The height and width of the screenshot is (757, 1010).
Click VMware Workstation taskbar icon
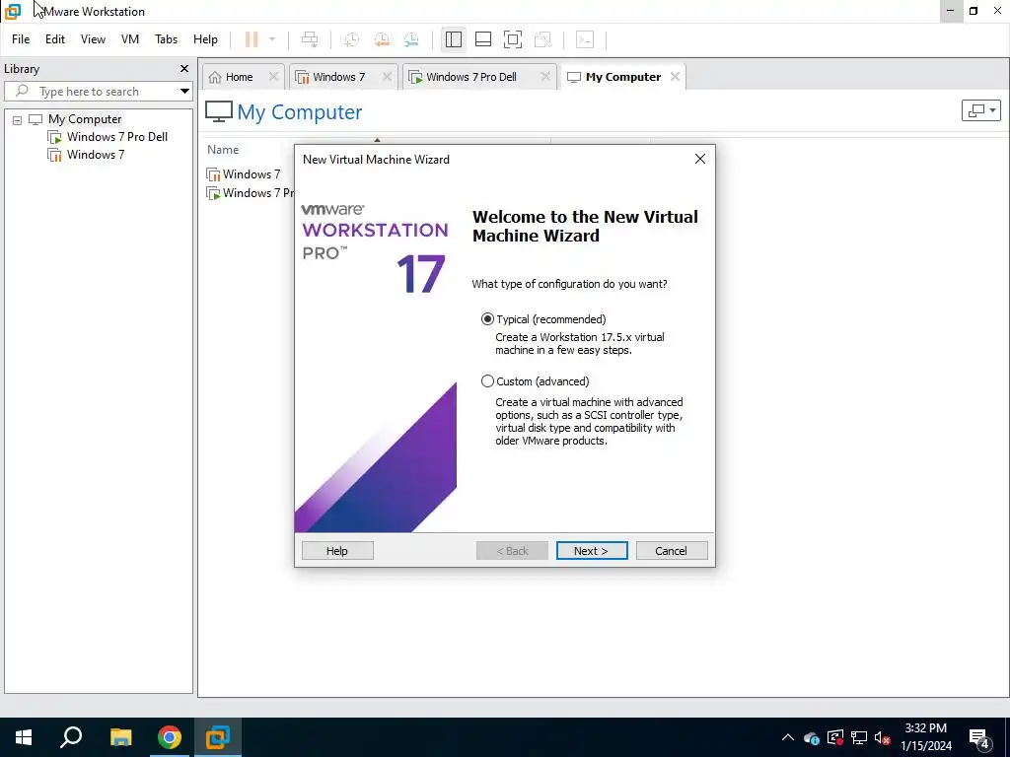pos(218,737)
